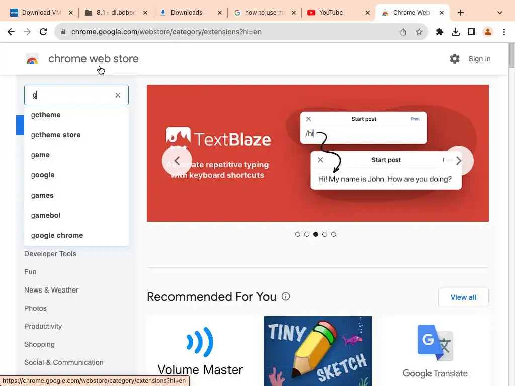Open a new tab with the plus button
Screen dimensions: 515x386
pyautogui.click(x=461, y=13)
